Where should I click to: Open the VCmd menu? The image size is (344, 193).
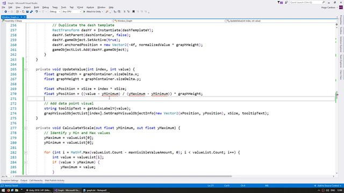click(80, 8)
